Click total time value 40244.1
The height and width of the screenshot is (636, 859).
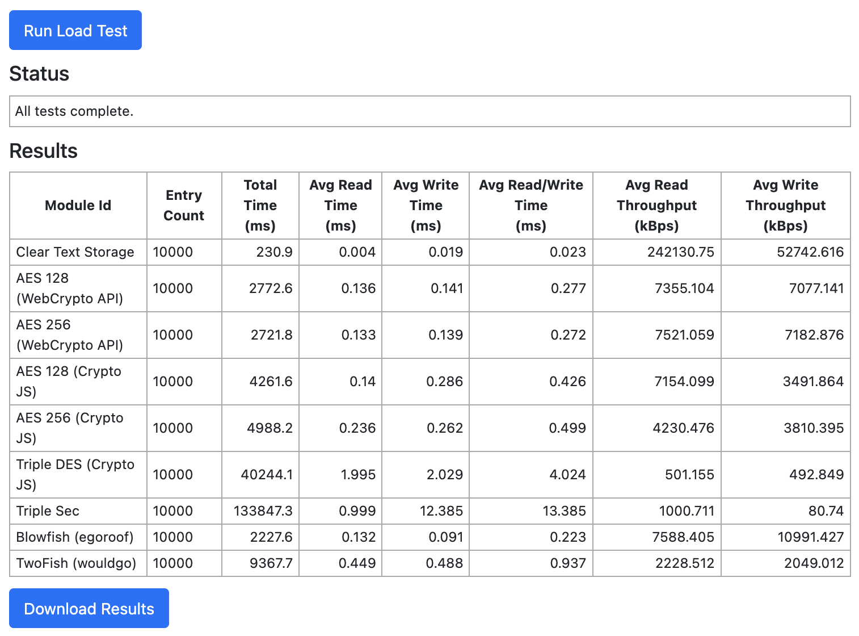267,475
